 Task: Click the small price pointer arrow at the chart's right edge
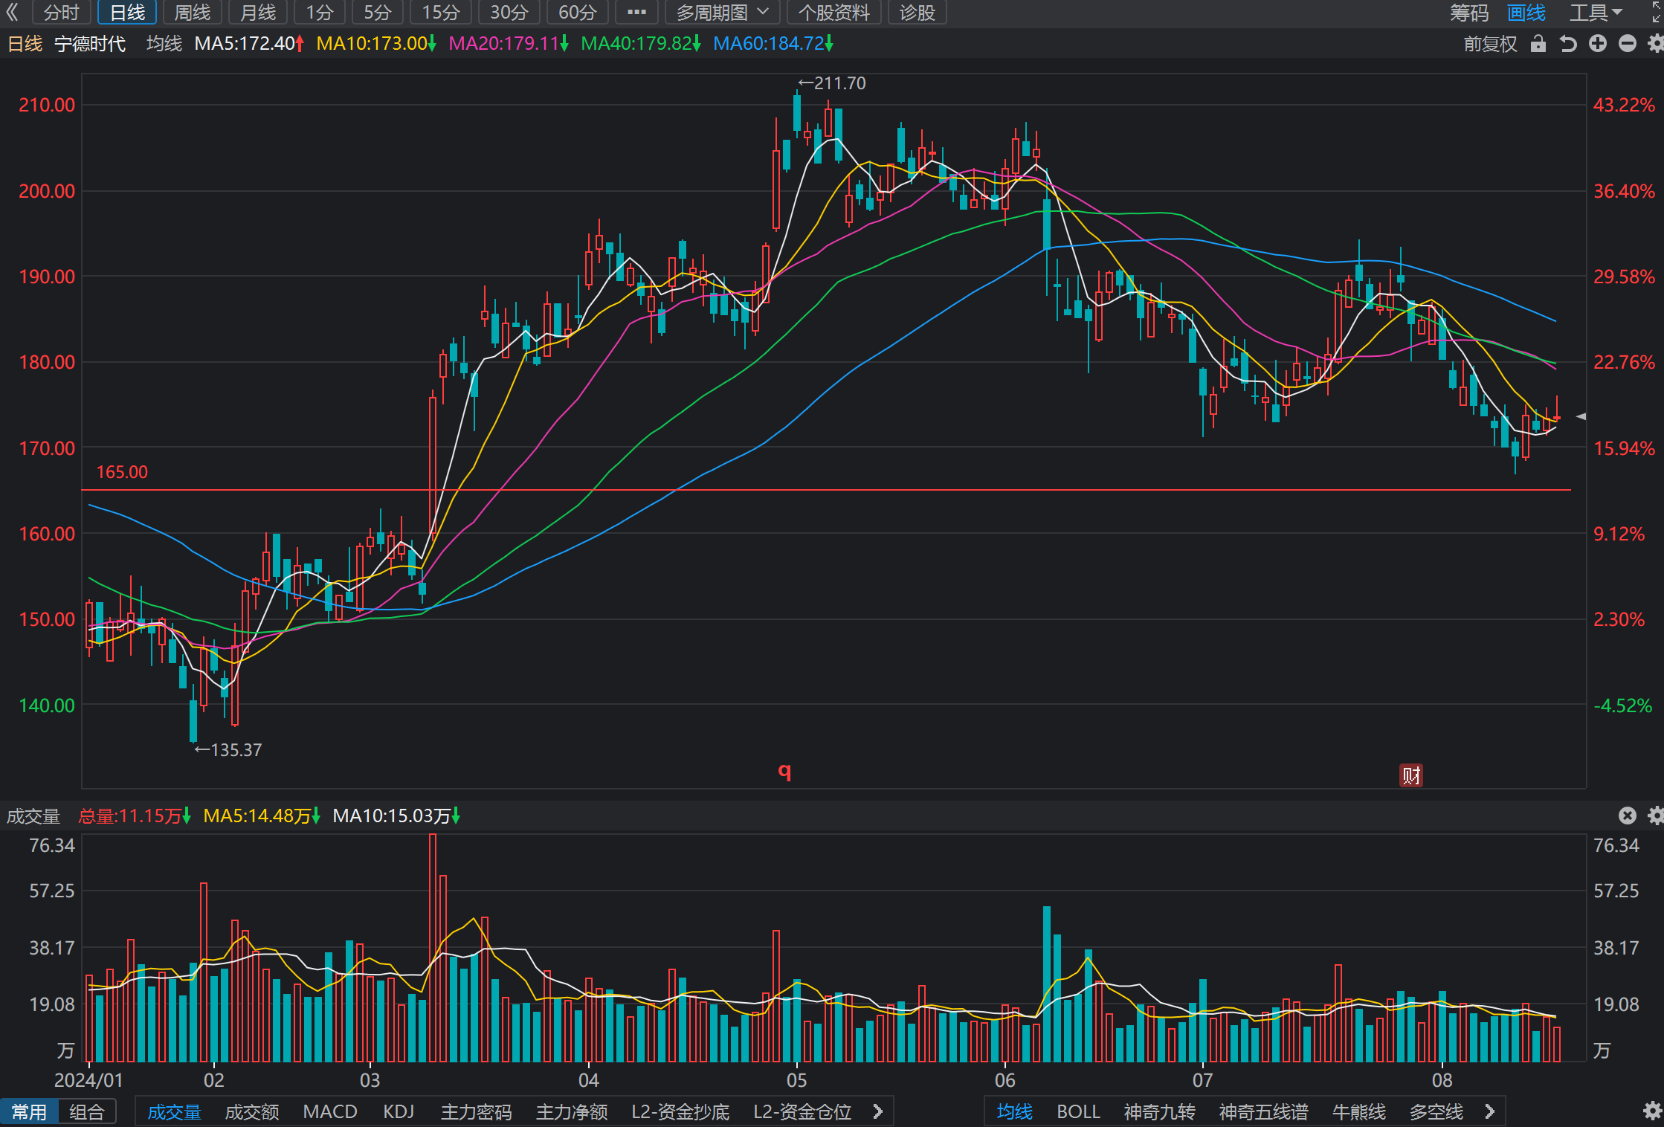tap(1581, 416)
